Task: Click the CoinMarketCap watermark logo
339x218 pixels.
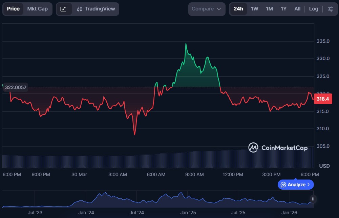Action: tap(253, 148)
